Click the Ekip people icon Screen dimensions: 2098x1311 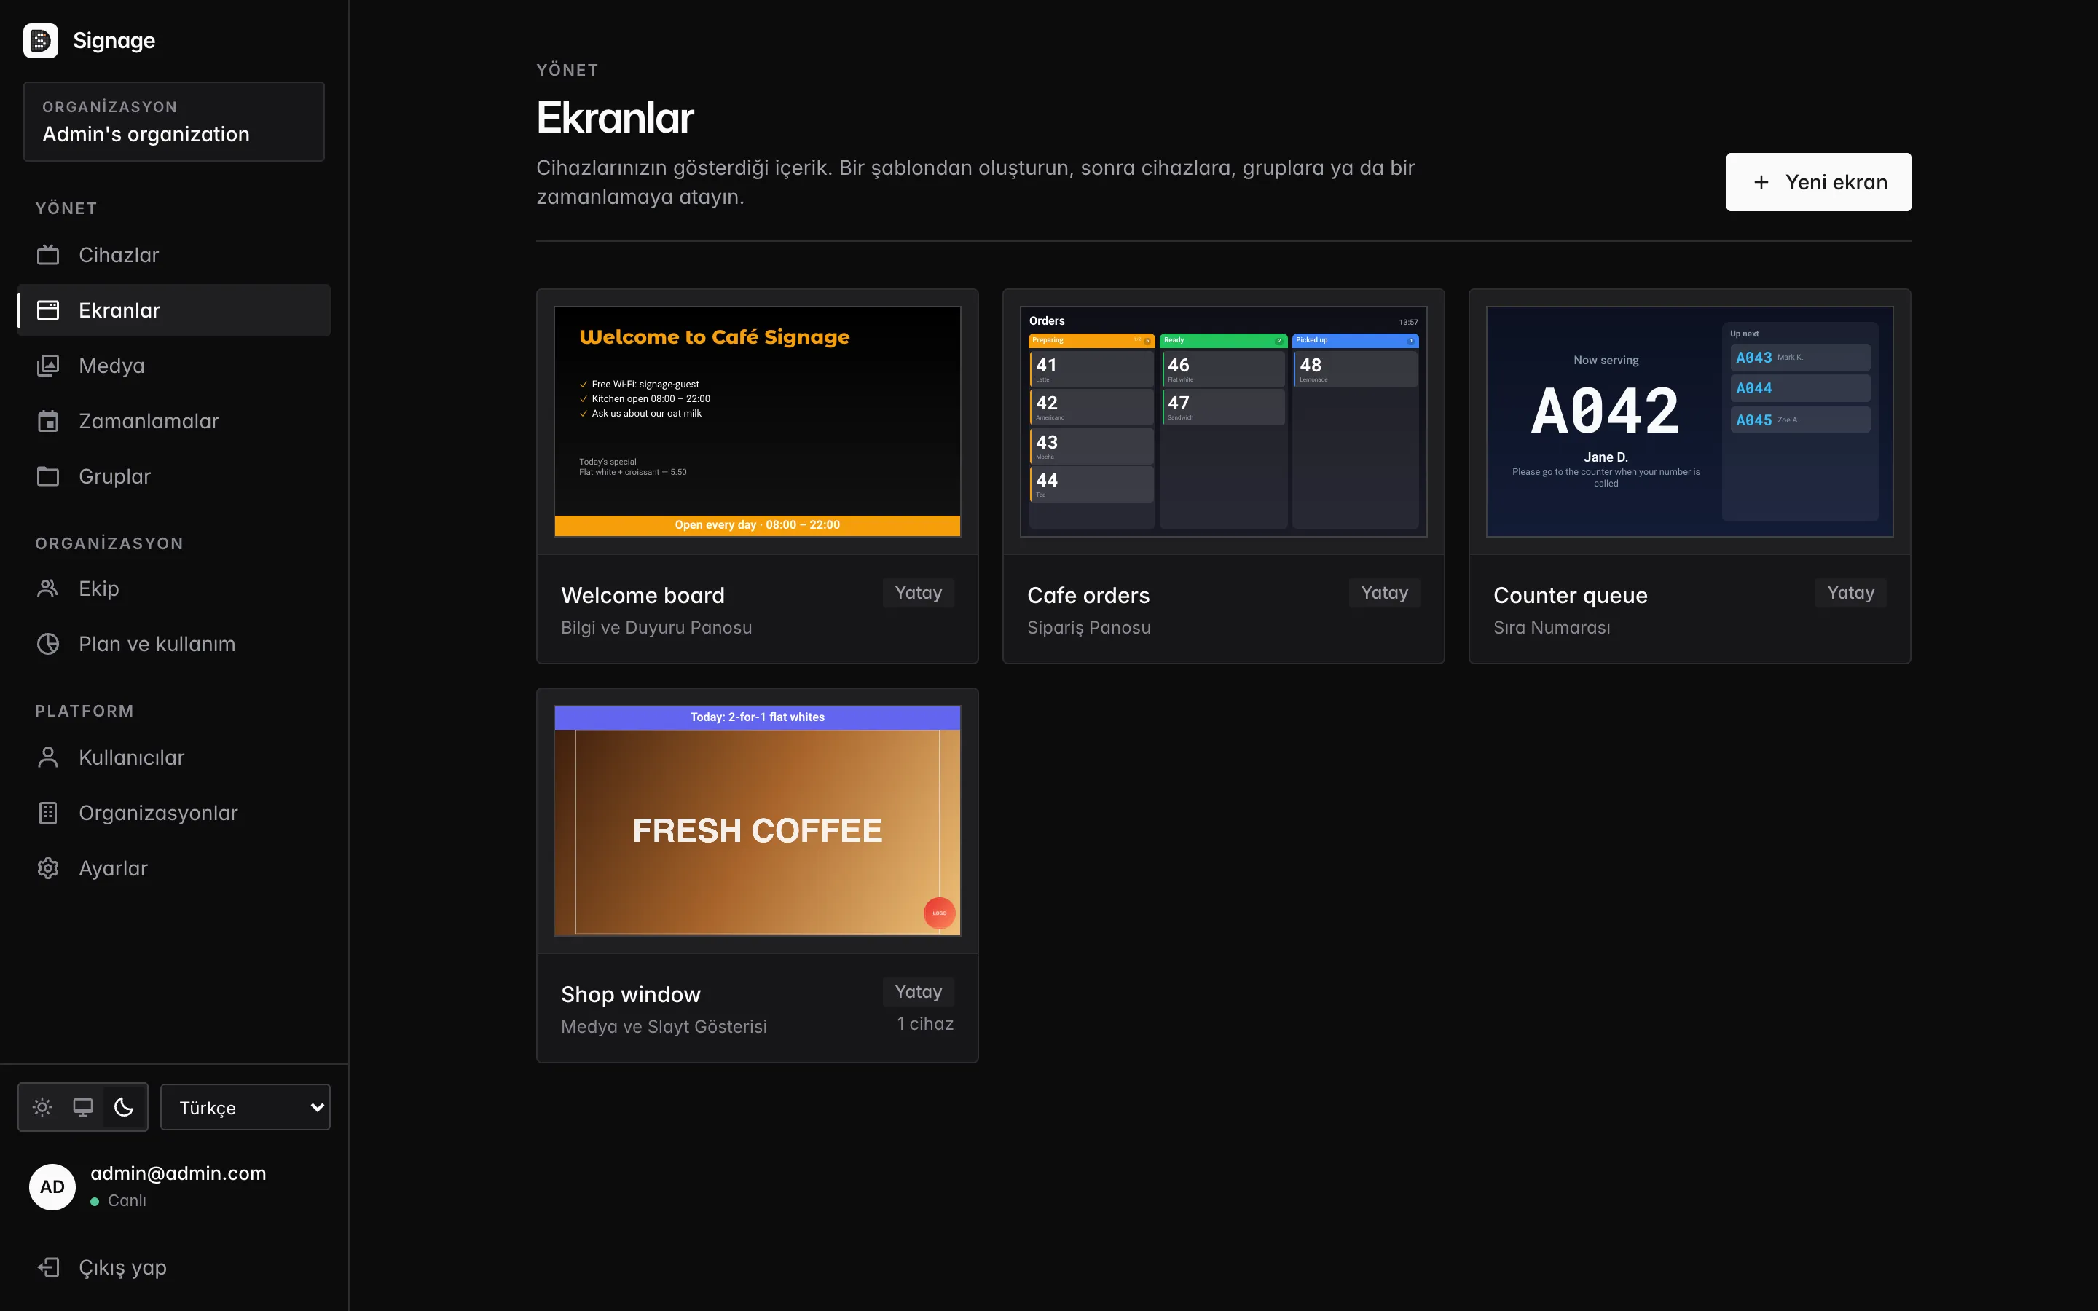tap(49, 588)
